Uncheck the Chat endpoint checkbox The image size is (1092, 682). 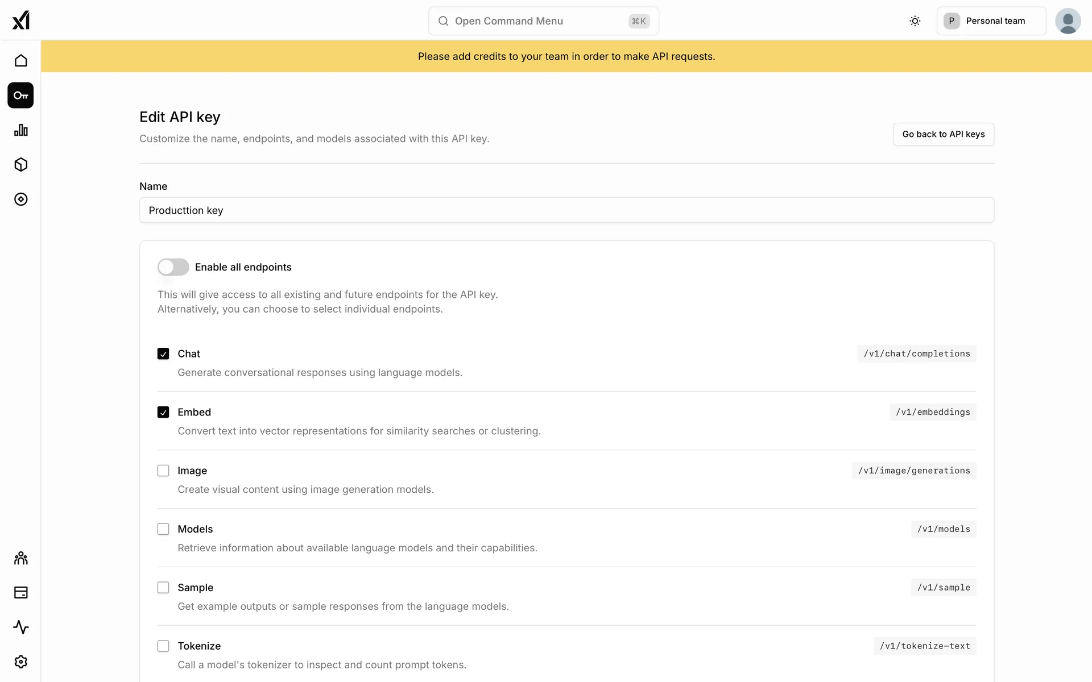[x=163, y=354]
